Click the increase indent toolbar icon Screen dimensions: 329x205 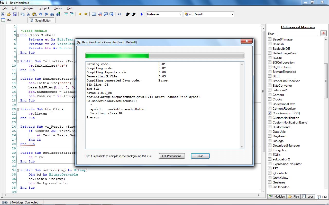point(133,14)
